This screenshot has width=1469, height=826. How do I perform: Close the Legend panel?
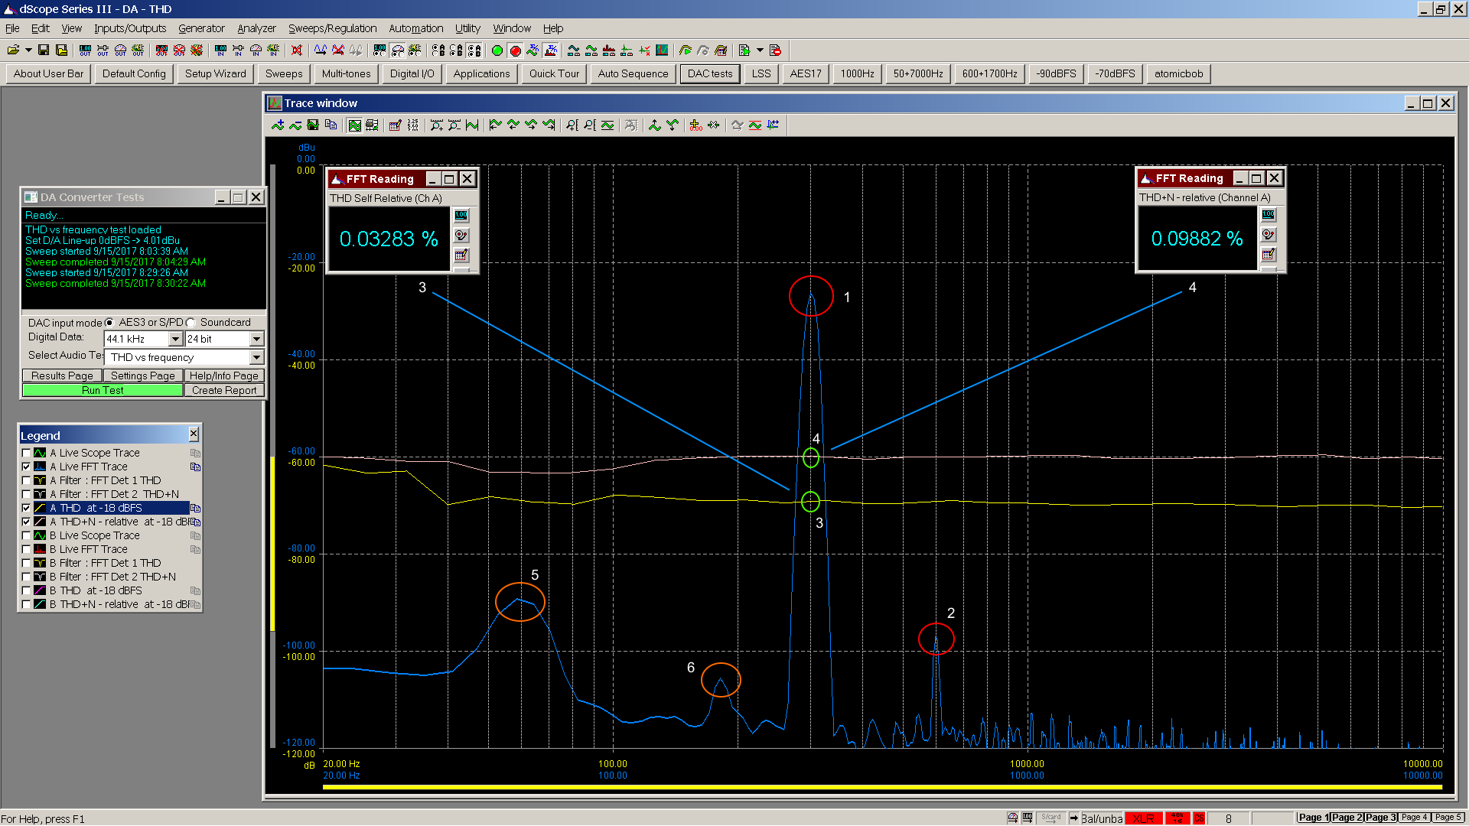pos(194,434)
